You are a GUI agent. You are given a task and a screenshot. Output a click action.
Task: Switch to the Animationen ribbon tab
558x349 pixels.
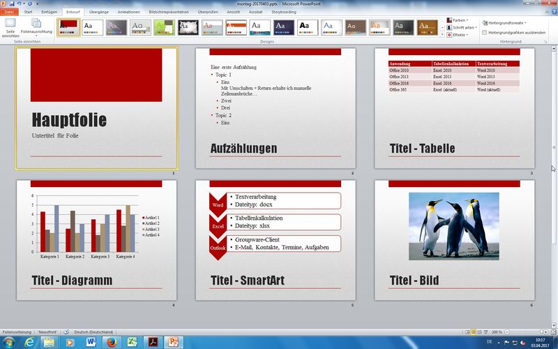pyautogui.click(x=129, y=12)
